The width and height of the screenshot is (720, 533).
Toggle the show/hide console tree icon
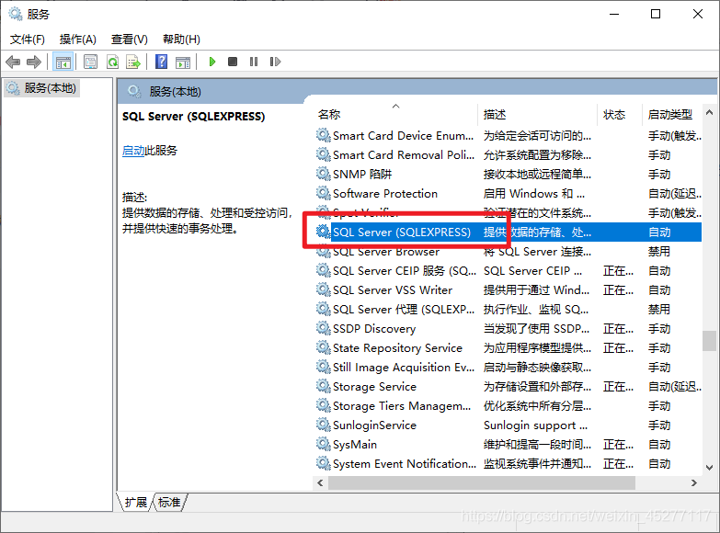click(63, 62)
